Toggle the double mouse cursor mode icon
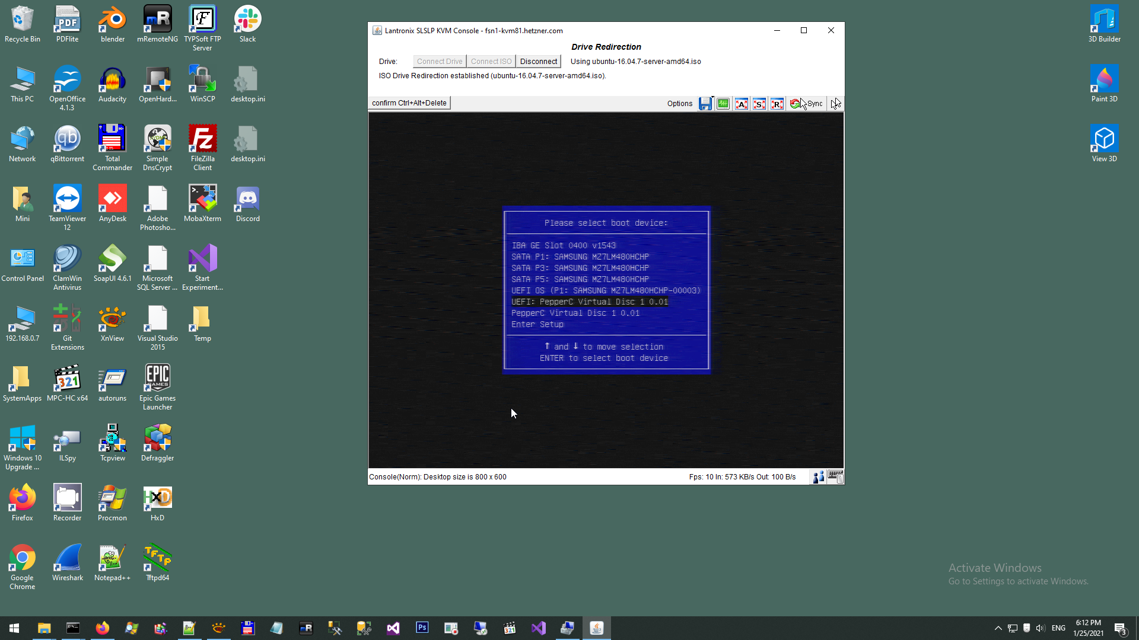 pyautogui.click(x=835, y=104)
